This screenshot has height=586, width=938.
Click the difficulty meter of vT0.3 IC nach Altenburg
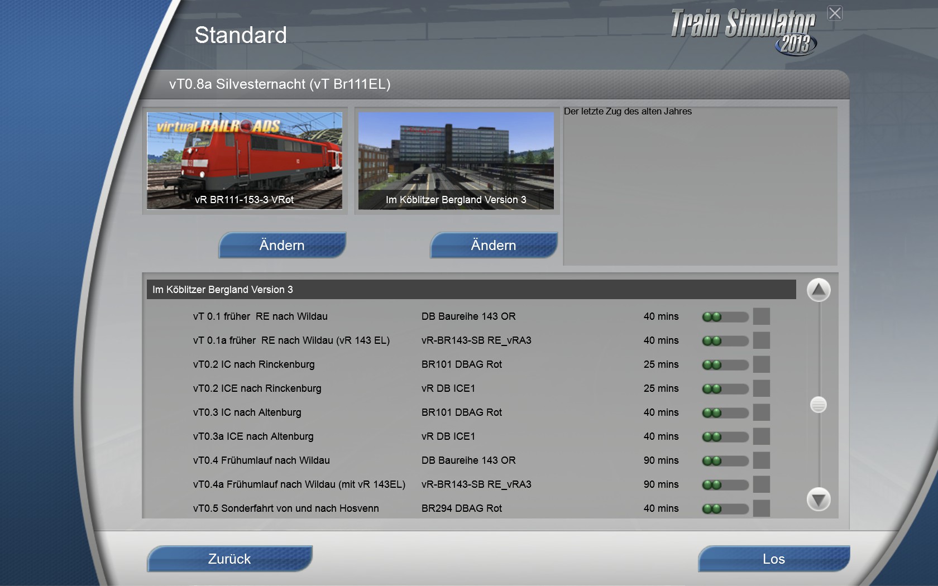(x=725, y=413)
